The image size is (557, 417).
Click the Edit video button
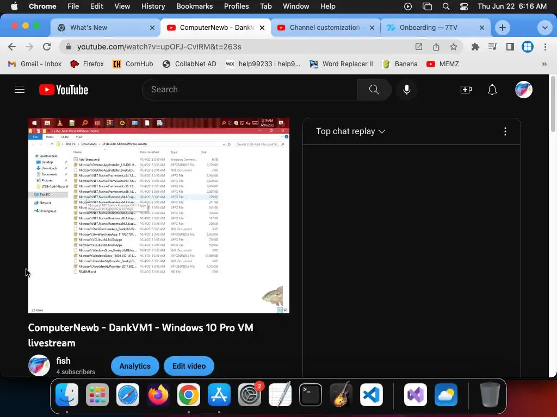(189, 366)
